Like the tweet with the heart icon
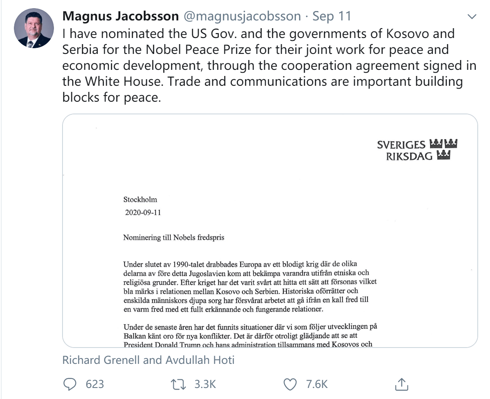 pyautogui.click(x=290, y=384)
